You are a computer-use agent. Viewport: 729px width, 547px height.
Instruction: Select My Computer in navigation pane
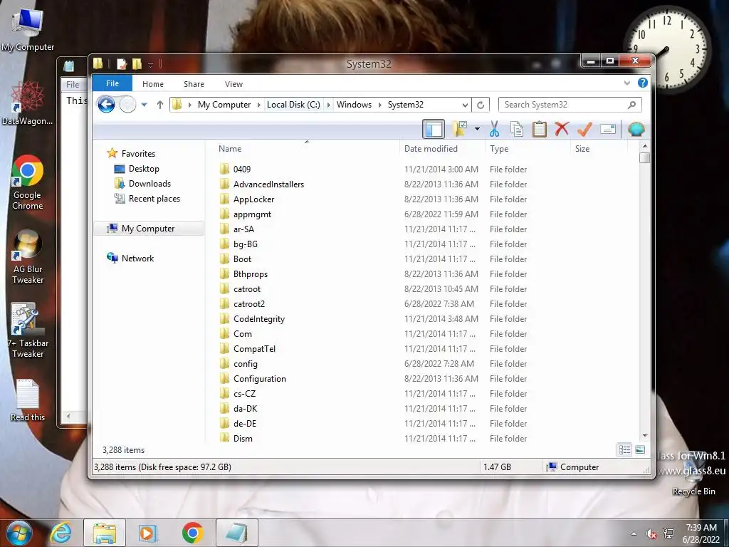tap(148, 229)
